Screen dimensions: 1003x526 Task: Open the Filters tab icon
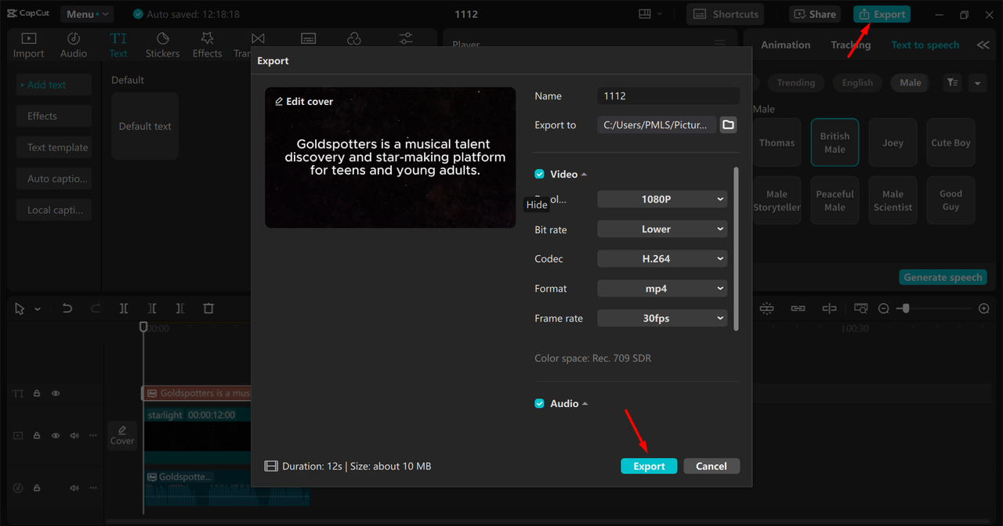tap(354, 39)
